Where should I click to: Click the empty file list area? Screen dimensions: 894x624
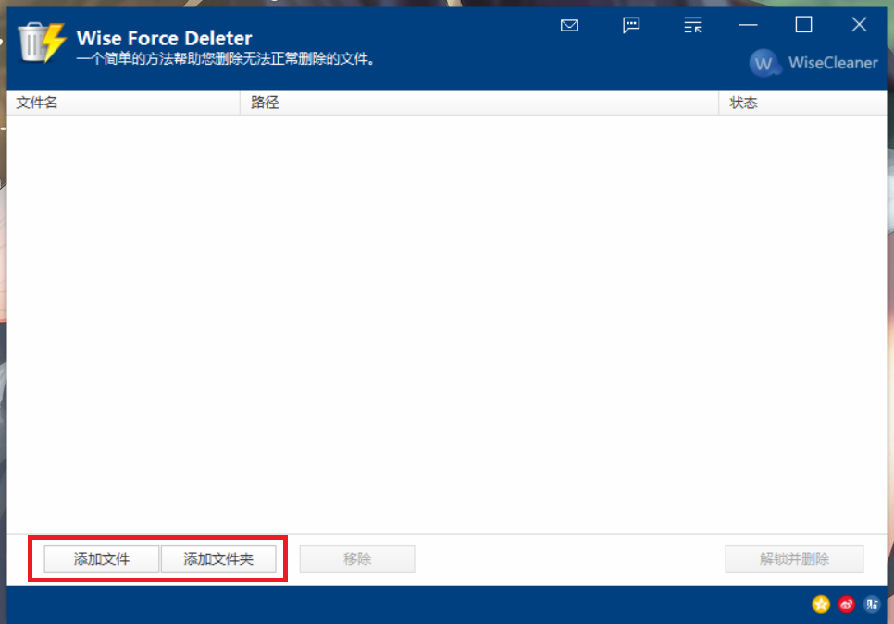446,324
